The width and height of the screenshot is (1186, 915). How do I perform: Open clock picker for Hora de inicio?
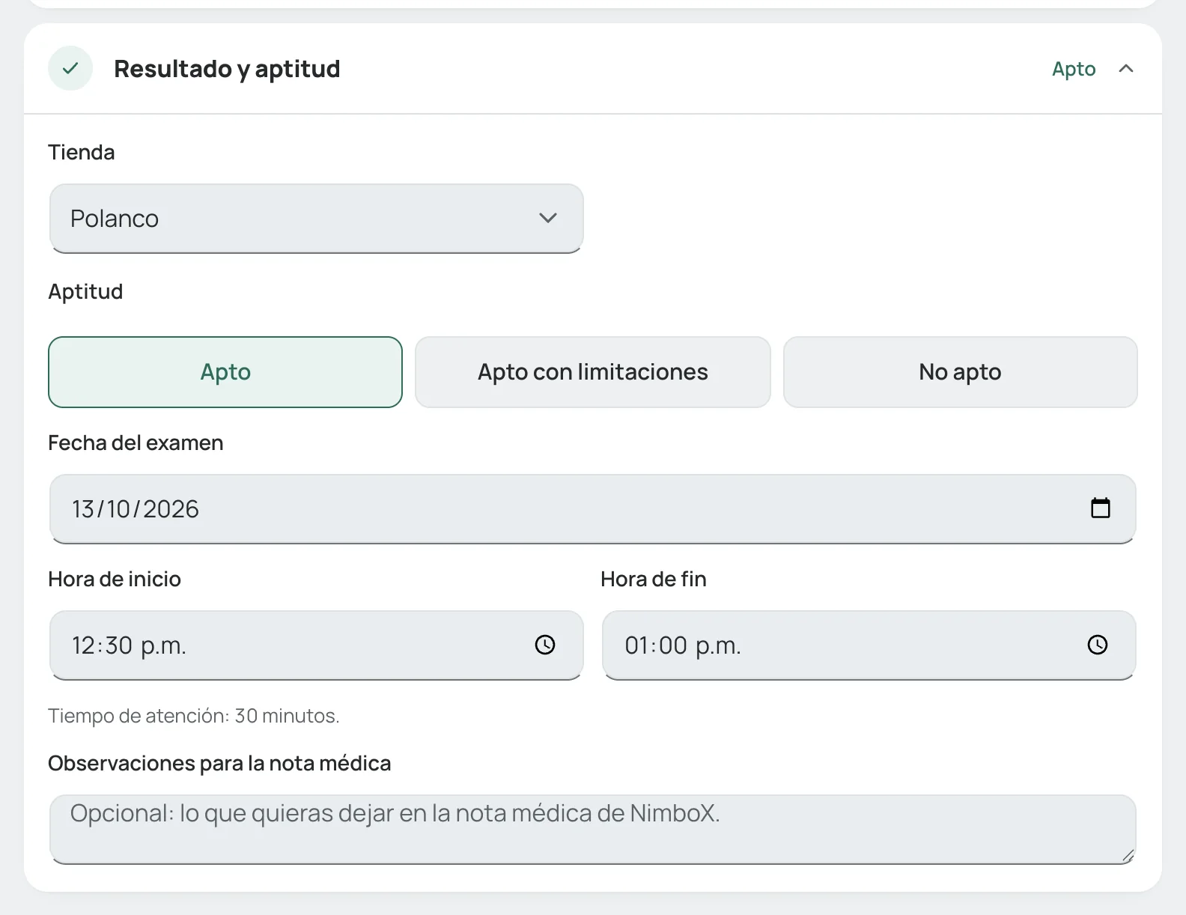tap(545, 645)
